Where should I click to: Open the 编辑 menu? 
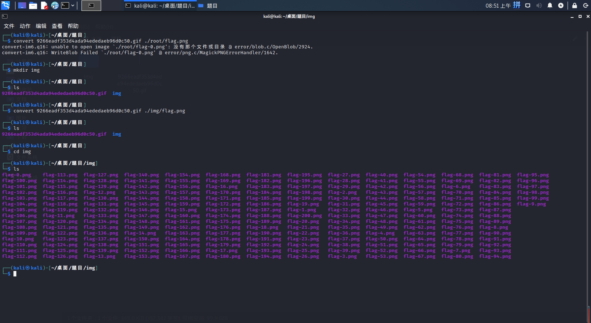coord(41,26)
